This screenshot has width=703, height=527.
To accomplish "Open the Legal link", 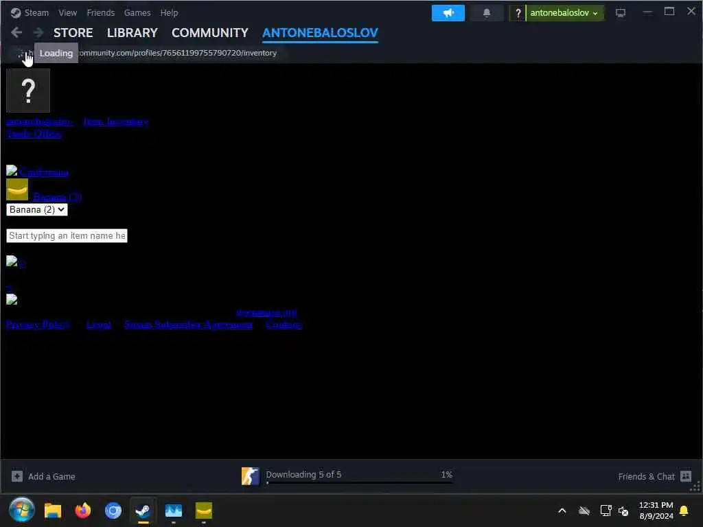I will point(99,324).
